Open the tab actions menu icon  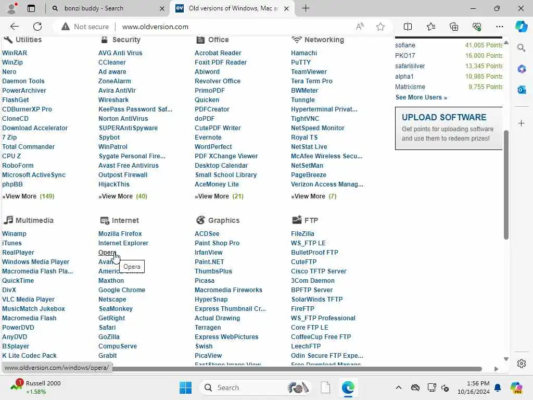point(31,8)
